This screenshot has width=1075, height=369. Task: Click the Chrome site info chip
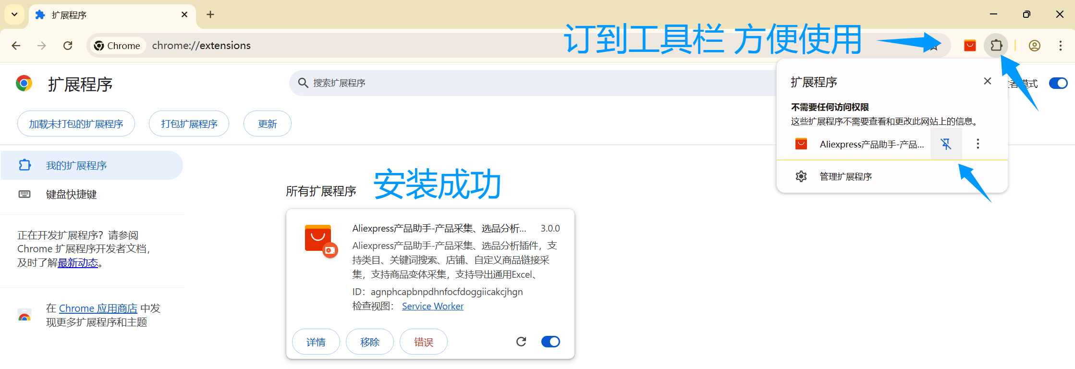[x=118, y=46]
